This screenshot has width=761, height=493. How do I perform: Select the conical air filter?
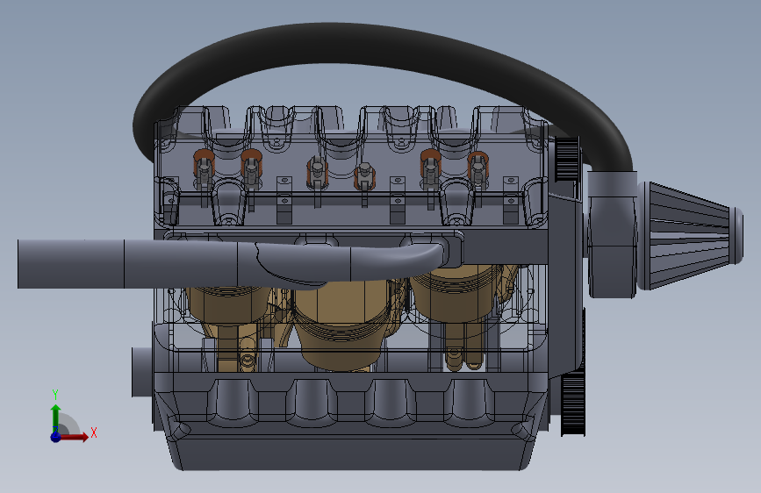point(689,235)
